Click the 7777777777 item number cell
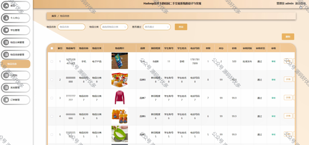This screenshot has height=145, width=309. [x=71, y=98]
